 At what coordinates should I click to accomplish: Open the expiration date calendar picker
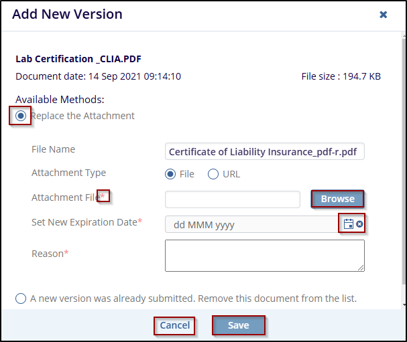coord(348,224)
